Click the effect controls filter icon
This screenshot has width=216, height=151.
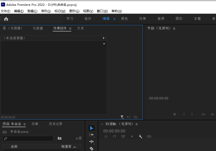click(122, 117)
